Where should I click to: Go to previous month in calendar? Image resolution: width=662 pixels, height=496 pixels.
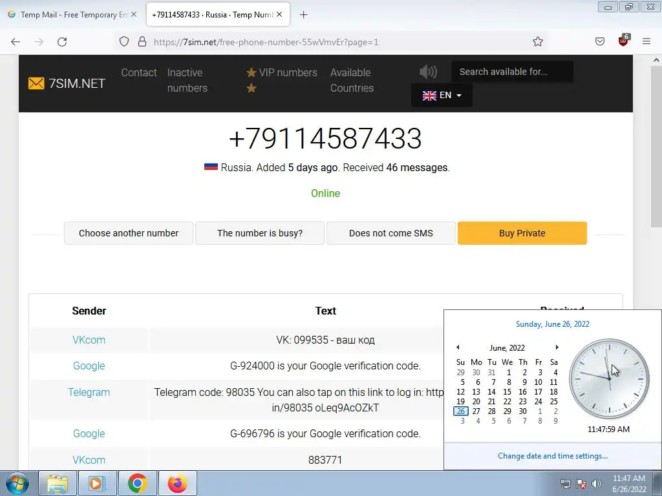[458, 347]
